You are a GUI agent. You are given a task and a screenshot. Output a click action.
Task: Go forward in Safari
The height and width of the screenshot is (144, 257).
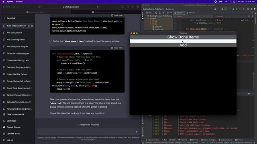click(x=28, y=7)
